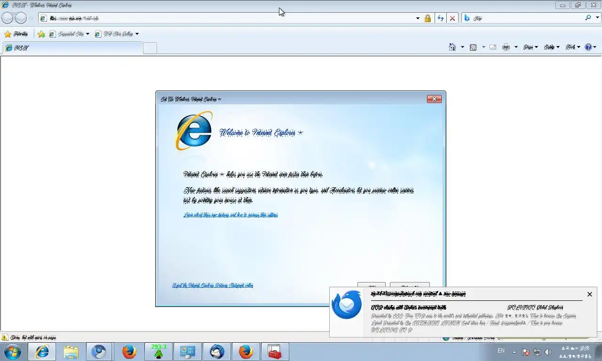
Task: Click the Action Center flag icon
Action: (x=526, y=352)
